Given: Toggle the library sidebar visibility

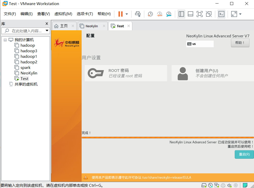Looking at the screenshot, I should coord(181,14).
